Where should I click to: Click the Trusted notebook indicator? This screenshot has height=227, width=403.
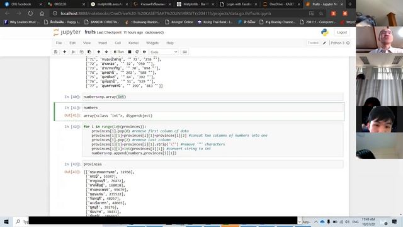(x=313, y=43)
